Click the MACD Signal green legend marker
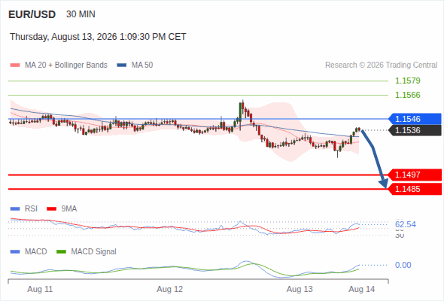The width and height of the screenshot is (444, 301). coord(61,252)
